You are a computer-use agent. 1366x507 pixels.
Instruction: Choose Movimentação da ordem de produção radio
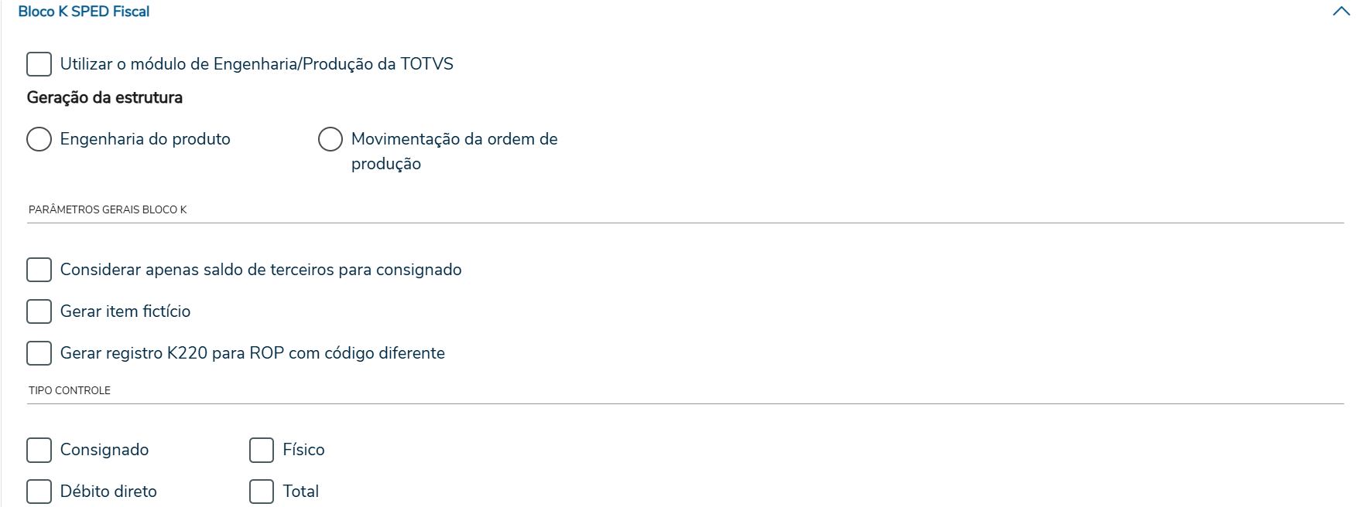pos(330,139)
